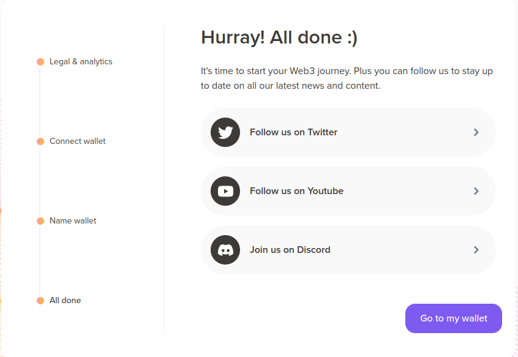
Task: Expand the Discord row chevron arrow
Action: (x=476, y=250)
